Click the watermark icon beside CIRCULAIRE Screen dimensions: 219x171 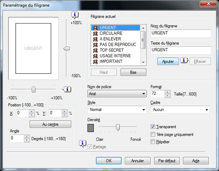coord(95,34)
